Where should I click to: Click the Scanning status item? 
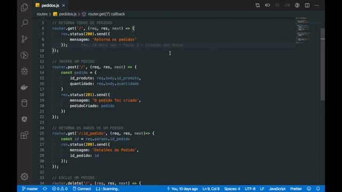point(107,189)
